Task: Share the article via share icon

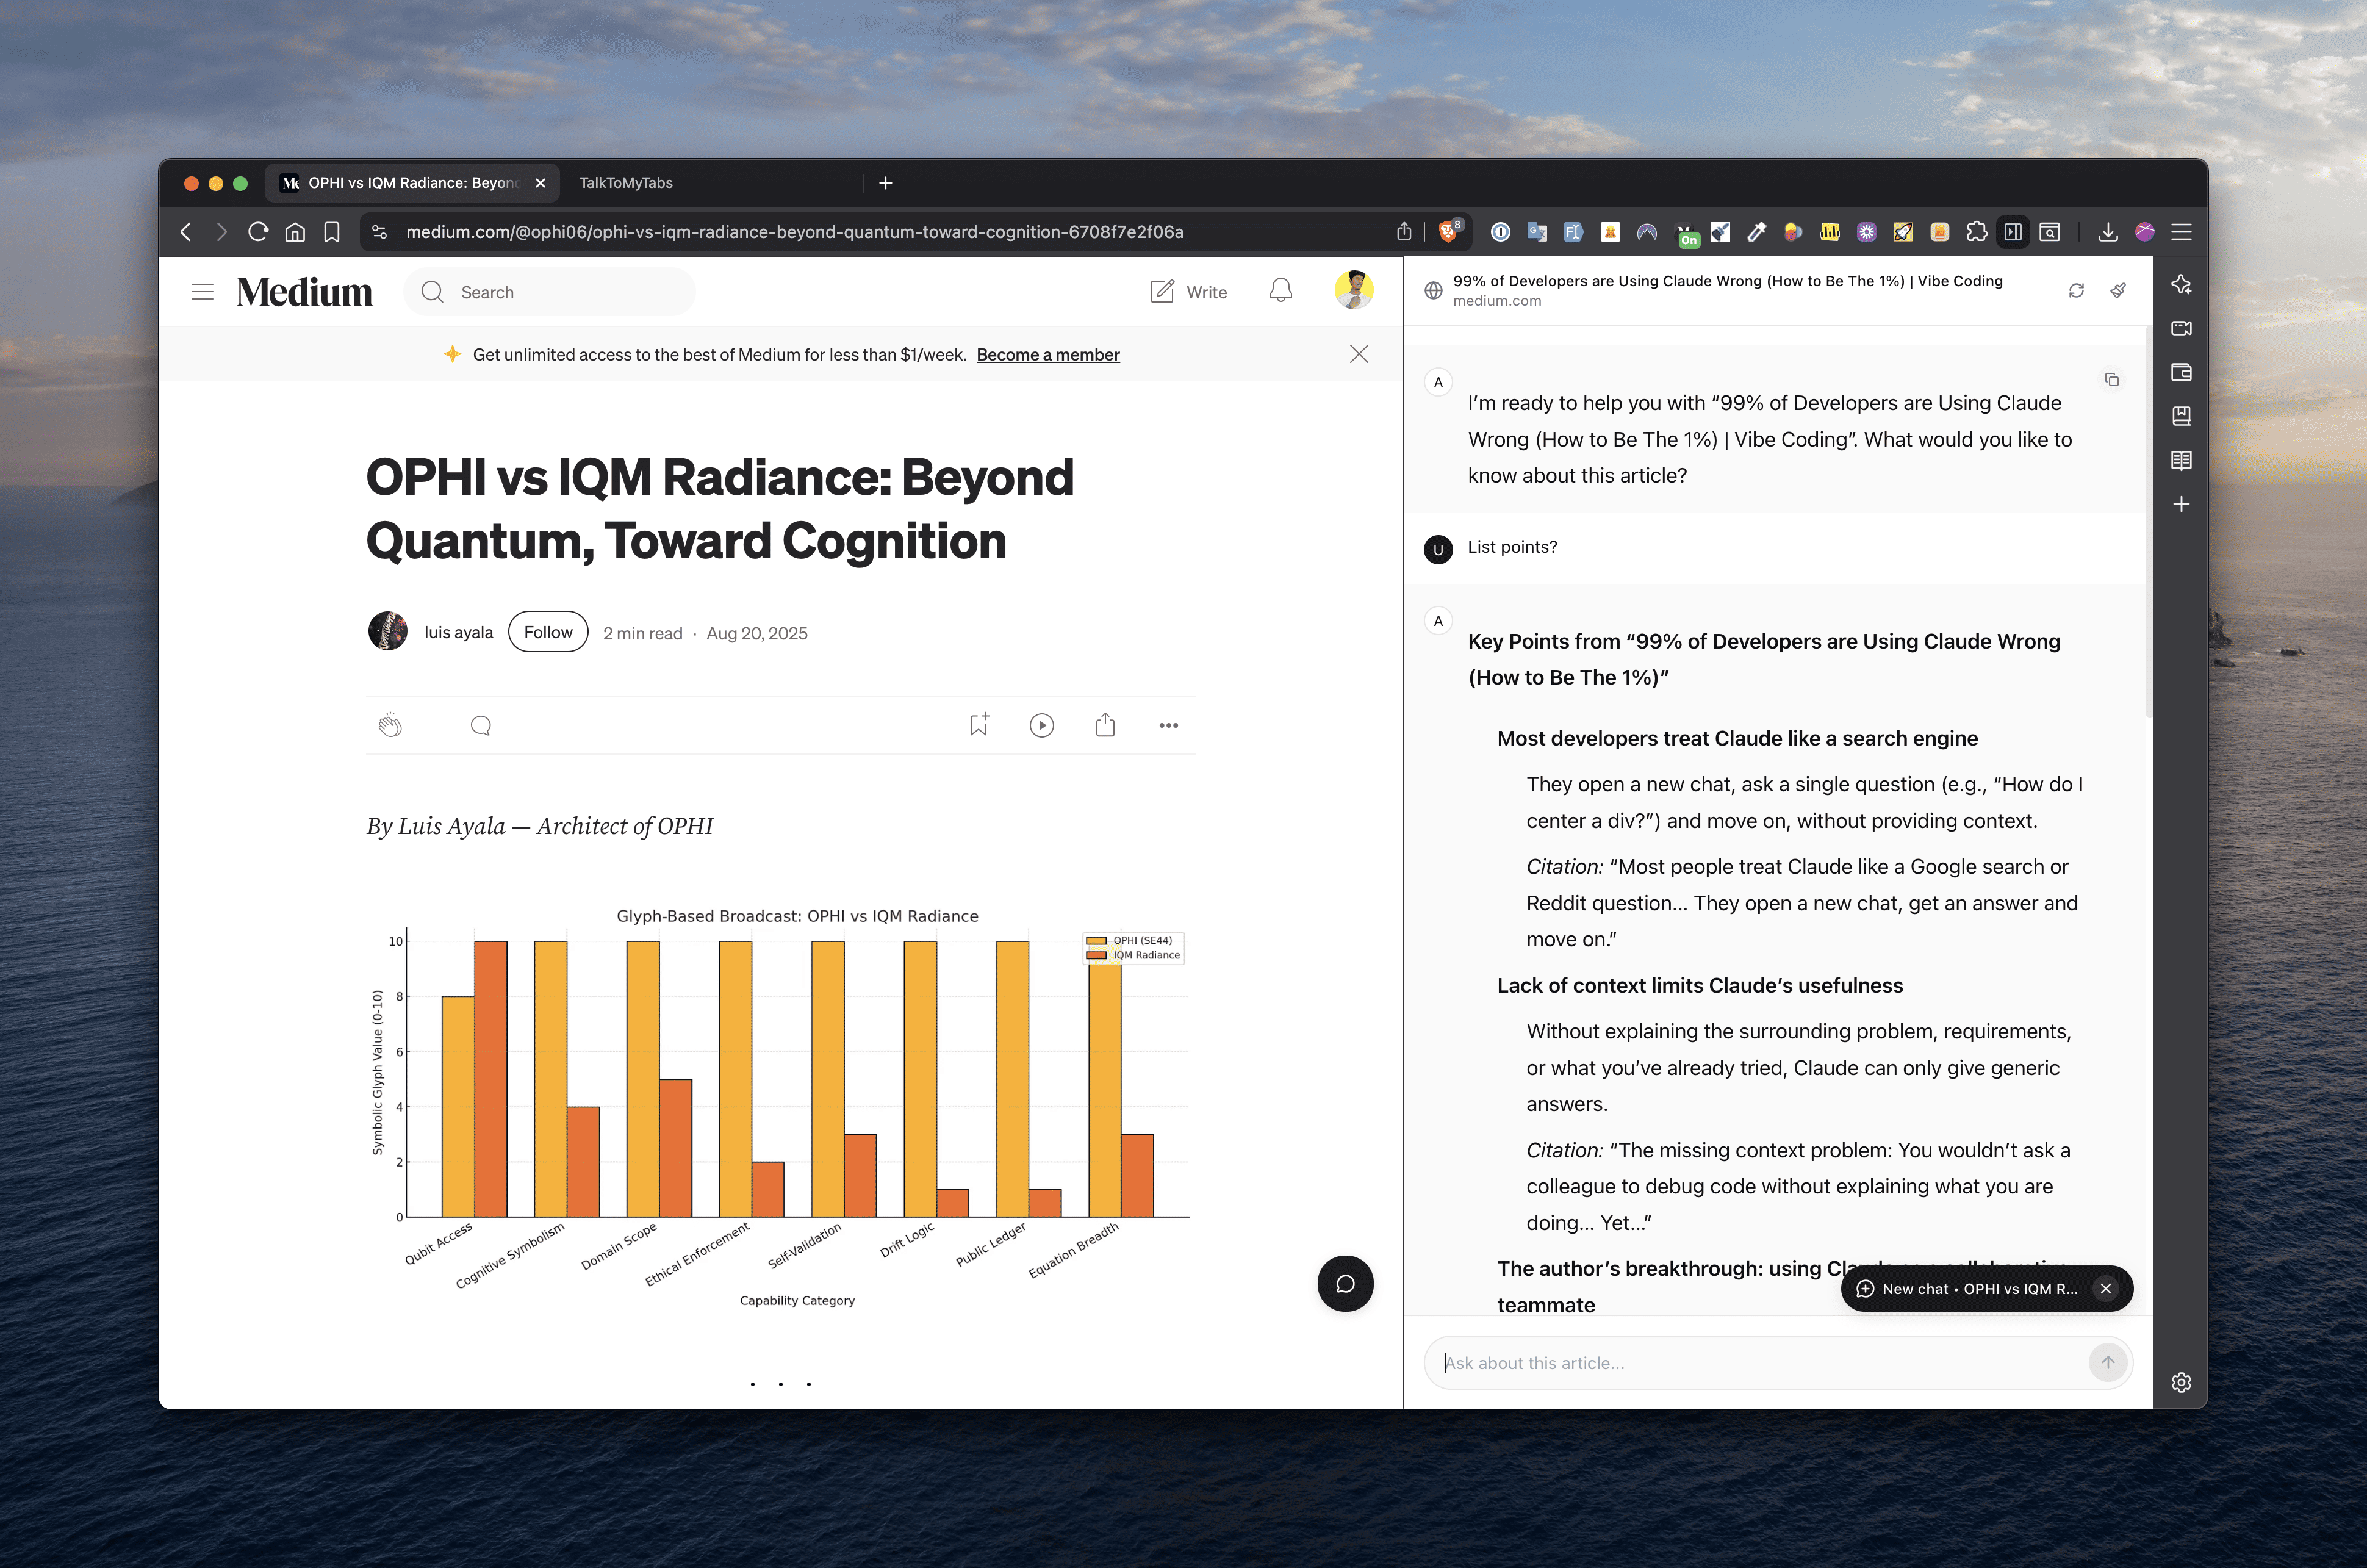Action: pos(1105,725)
